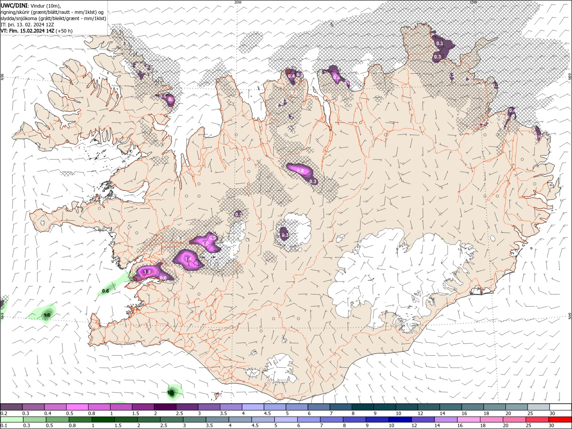Click lower legend bright red swatch starting at 30
This screenshot has width=572, height=429.
pyautogui.click(x=559, y=420)
